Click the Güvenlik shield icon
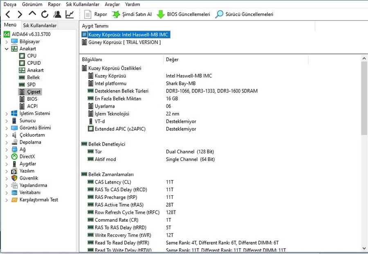 (14, 178)
